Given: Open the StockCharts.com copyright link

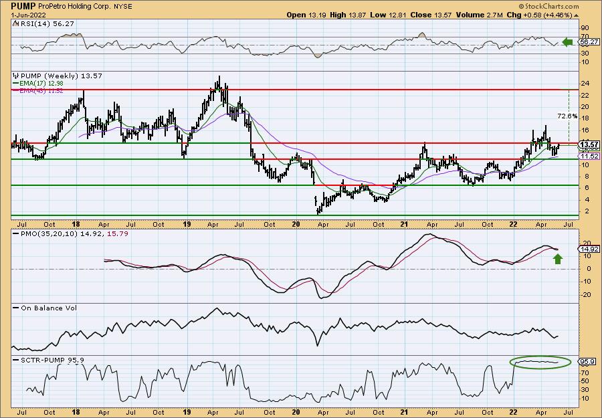Looking at the screenshot, I should point(548,6).
